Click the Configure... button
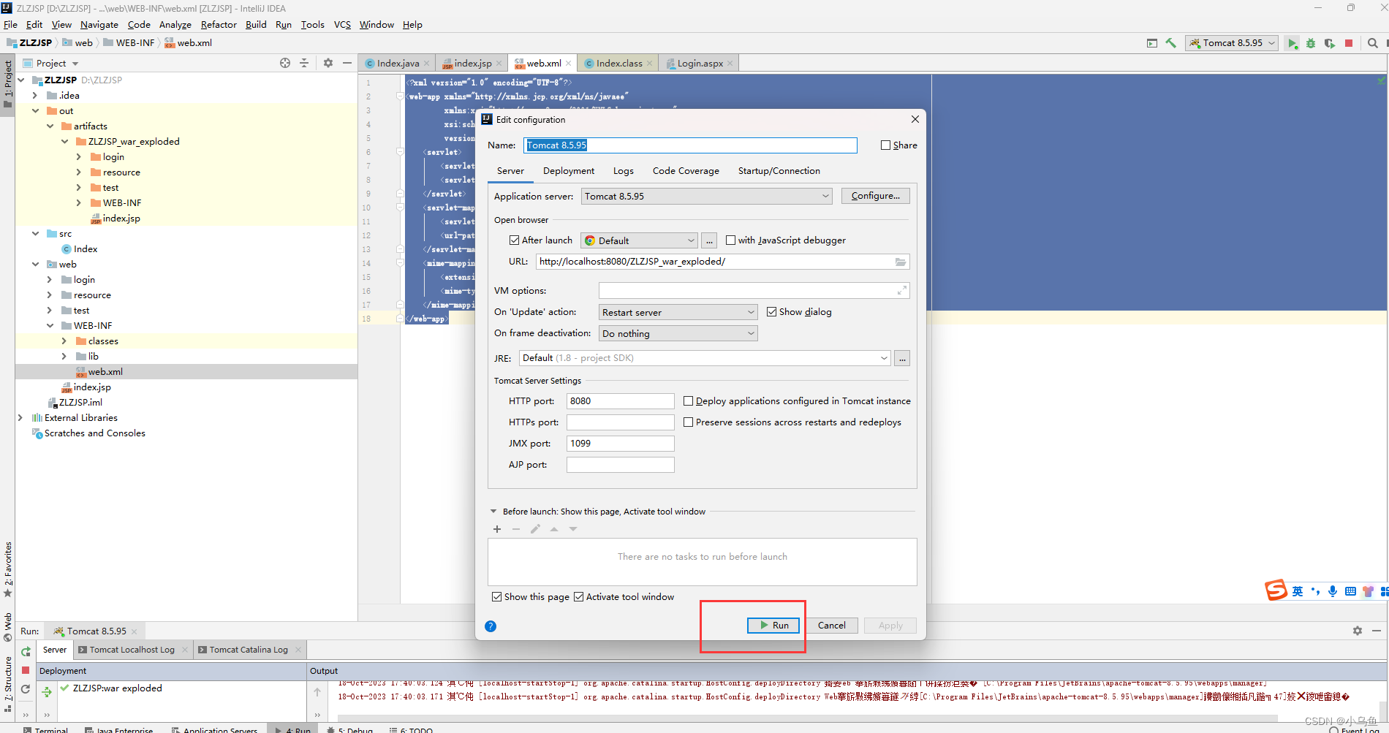 [x=876, y=196]
